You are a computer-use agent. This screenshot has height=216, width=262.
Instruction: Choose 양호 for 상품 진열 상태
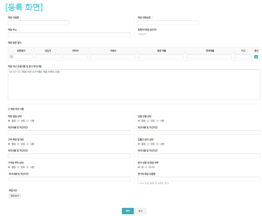(x=148, y=121)
